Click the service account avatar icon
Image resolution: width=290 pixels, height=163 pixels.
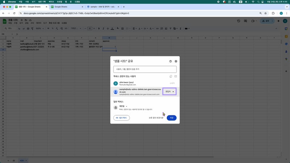tap(116, 92)
